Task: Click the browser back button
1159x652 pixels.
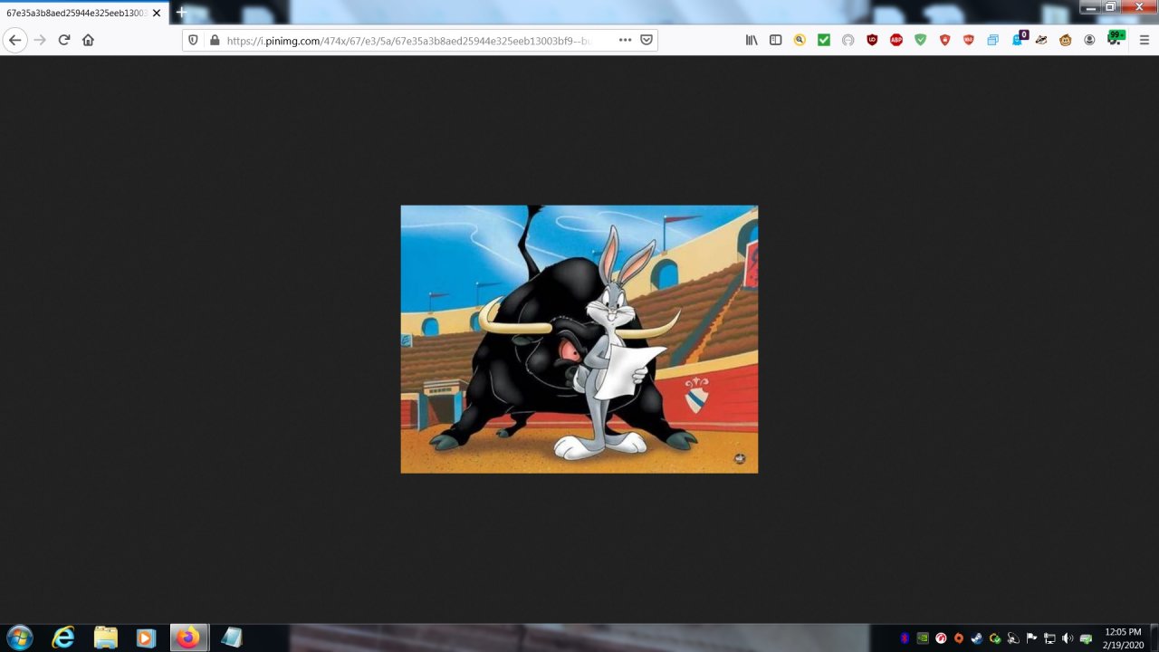Action: tap(14, 40)
